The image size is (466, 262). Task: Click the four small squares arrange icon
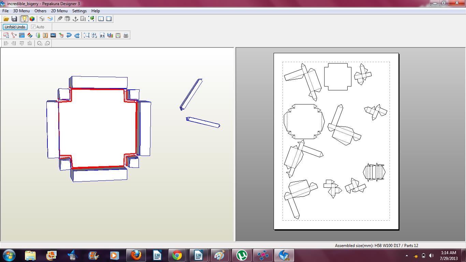point(94,35)
